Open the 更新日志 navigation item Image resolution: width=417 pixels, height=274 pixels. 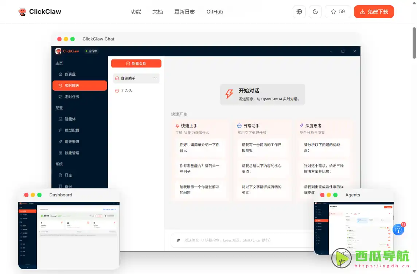(184, 12)
